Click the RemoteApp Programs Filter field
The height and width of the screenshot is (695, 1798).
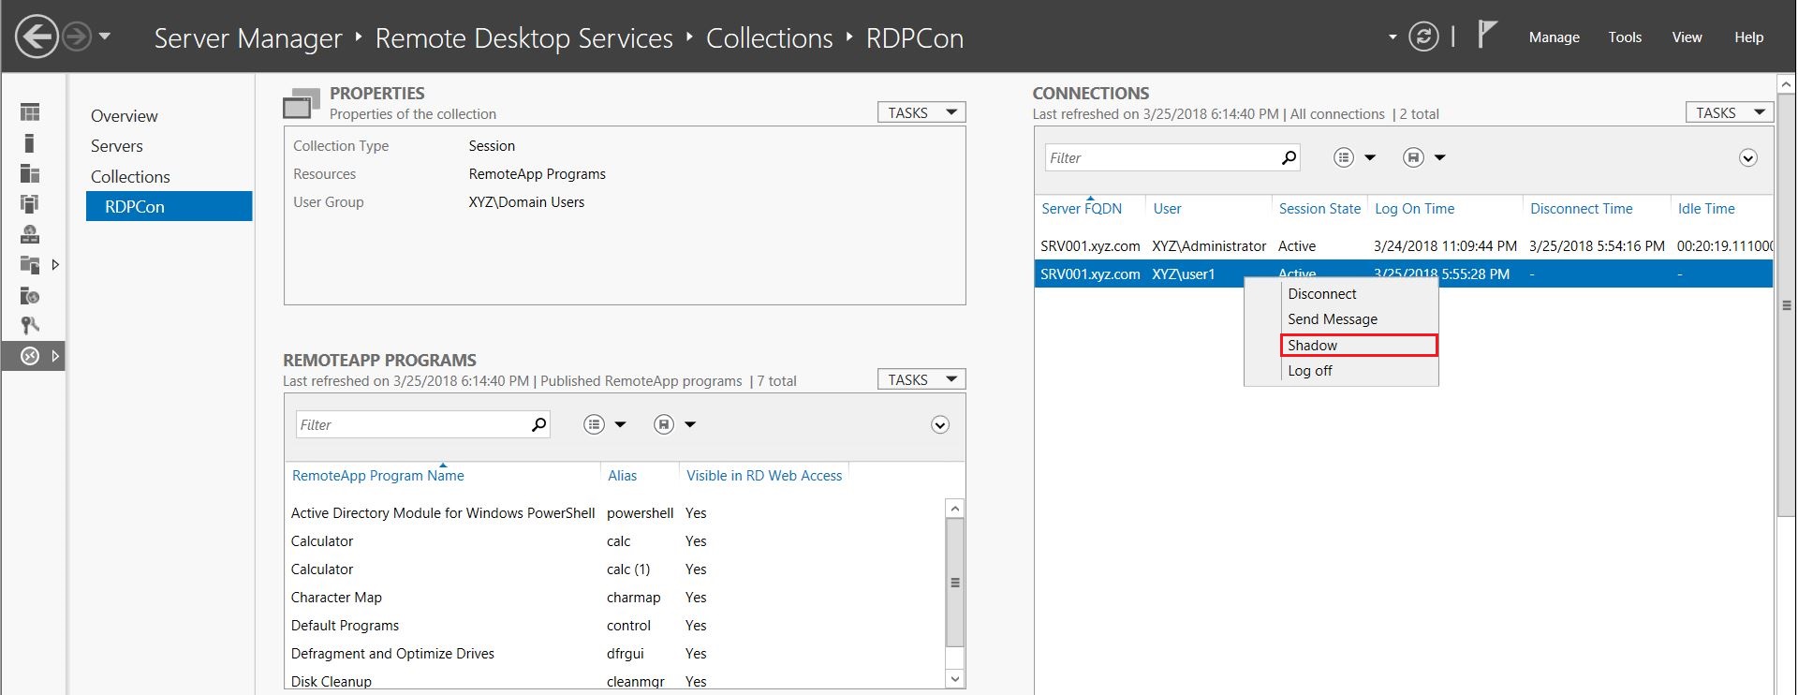(x=411, y=424)
